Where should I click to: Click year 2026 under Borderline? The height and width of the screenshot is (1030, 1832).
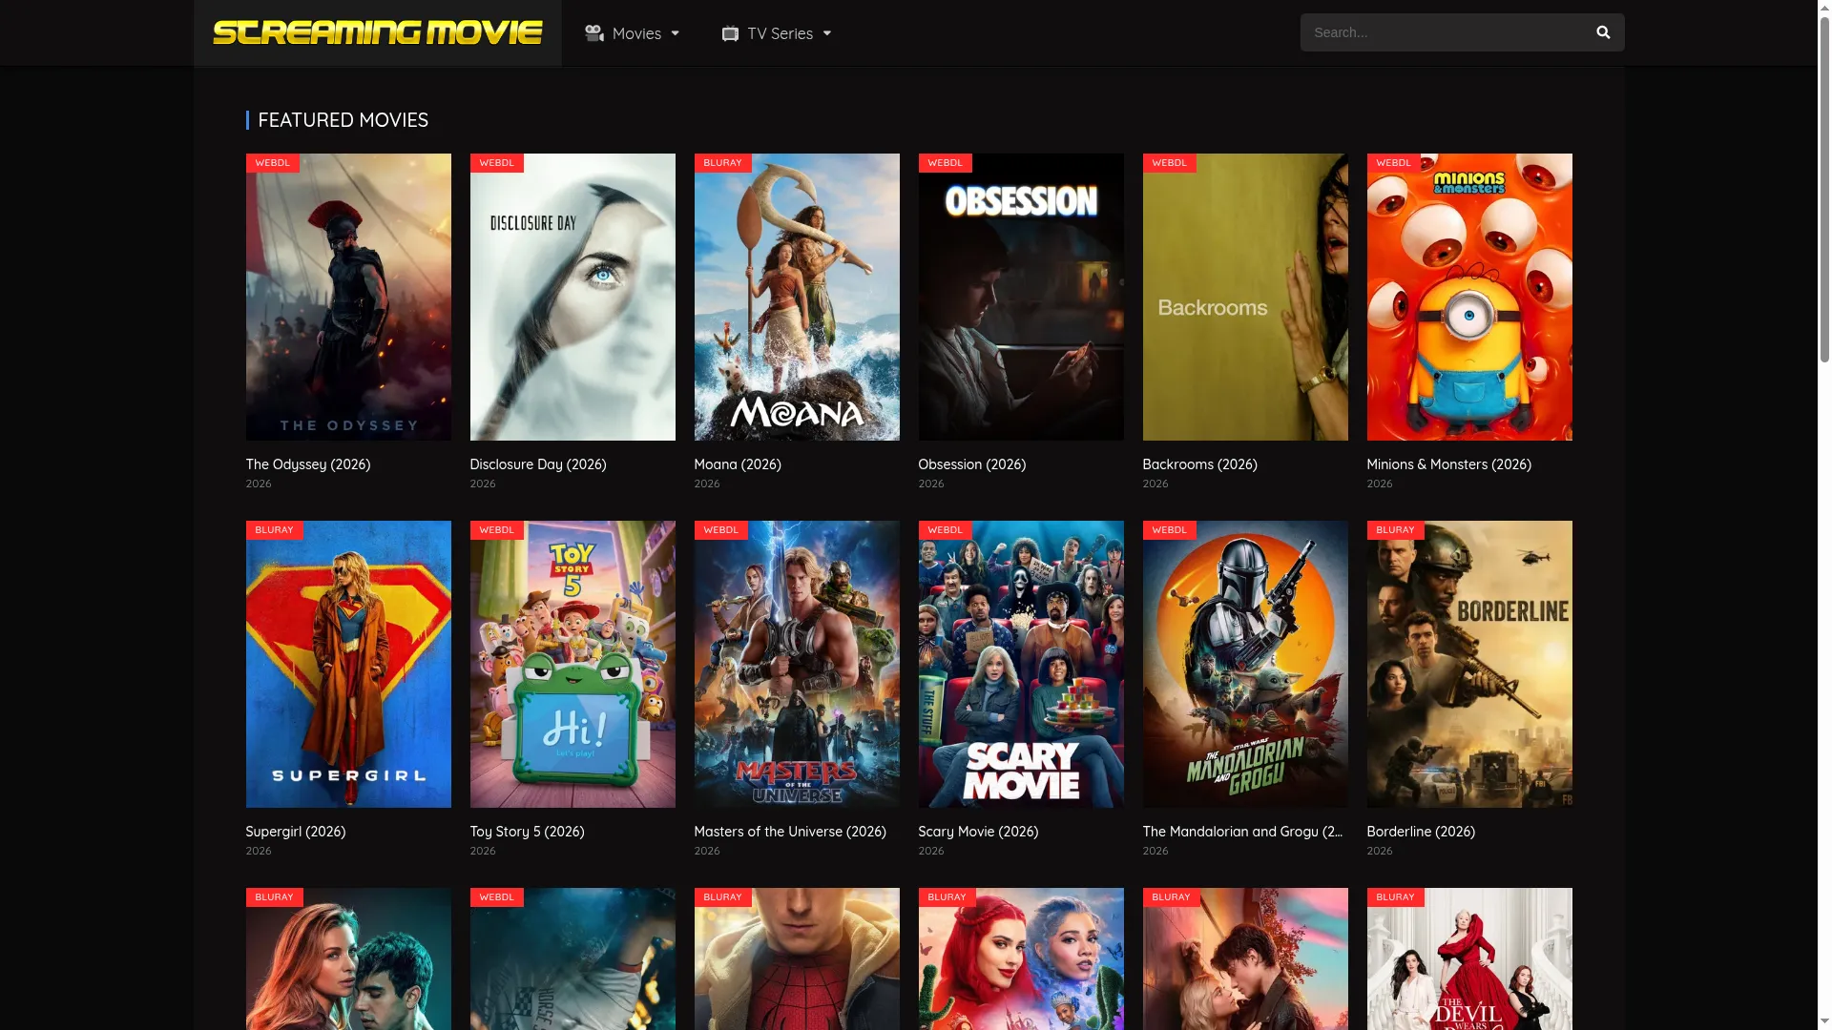tap(1380, 851)
